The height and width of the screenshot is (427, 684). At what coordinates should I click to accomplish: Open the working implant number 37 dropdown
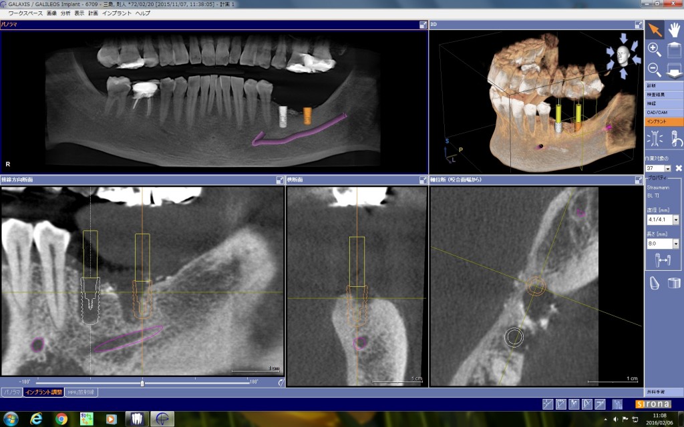(x=667, y=168)
